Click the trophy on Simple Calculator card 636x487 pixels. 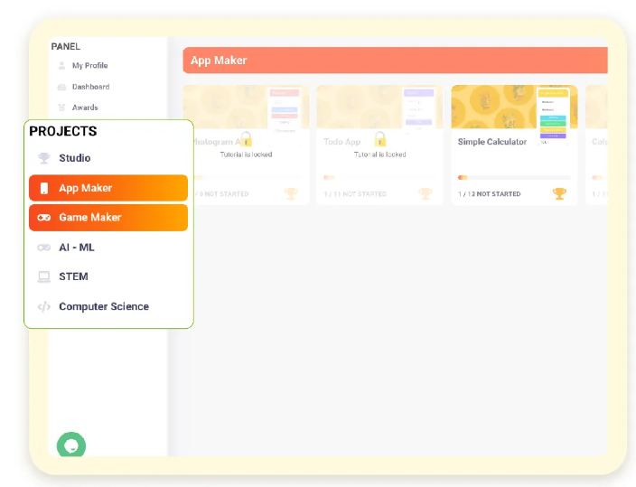pyautogui.click(x=559, y=193)
